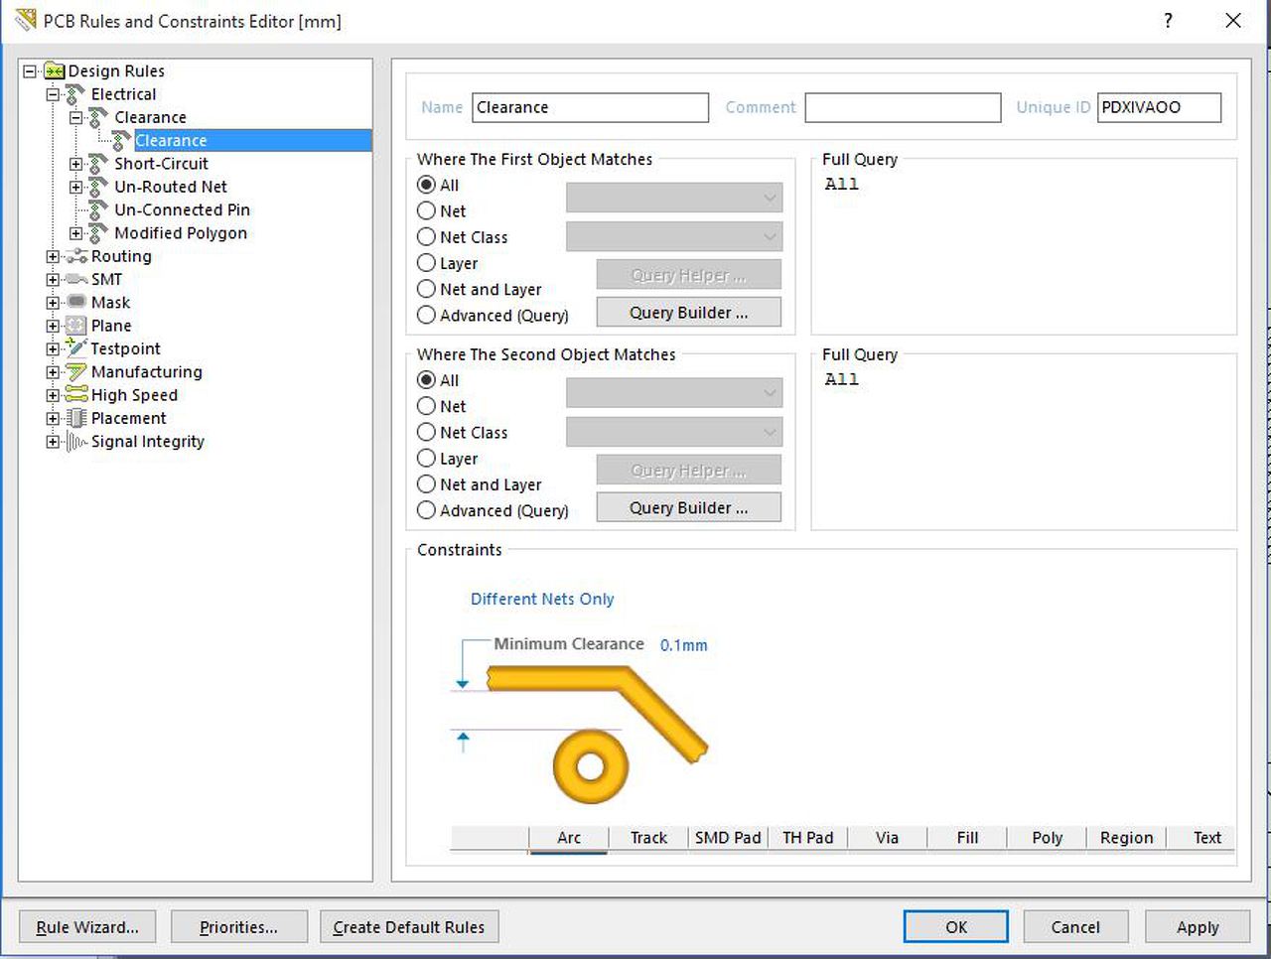Switch to the SMD Pad column tab
The image size is (1271, 959).
tap(728, 838)
